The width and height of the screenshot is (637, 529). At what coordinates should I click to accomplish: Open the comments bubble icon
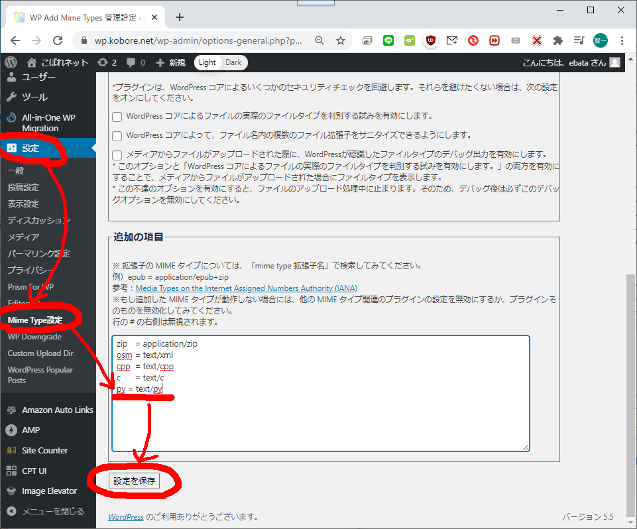(x=135, y=62)
